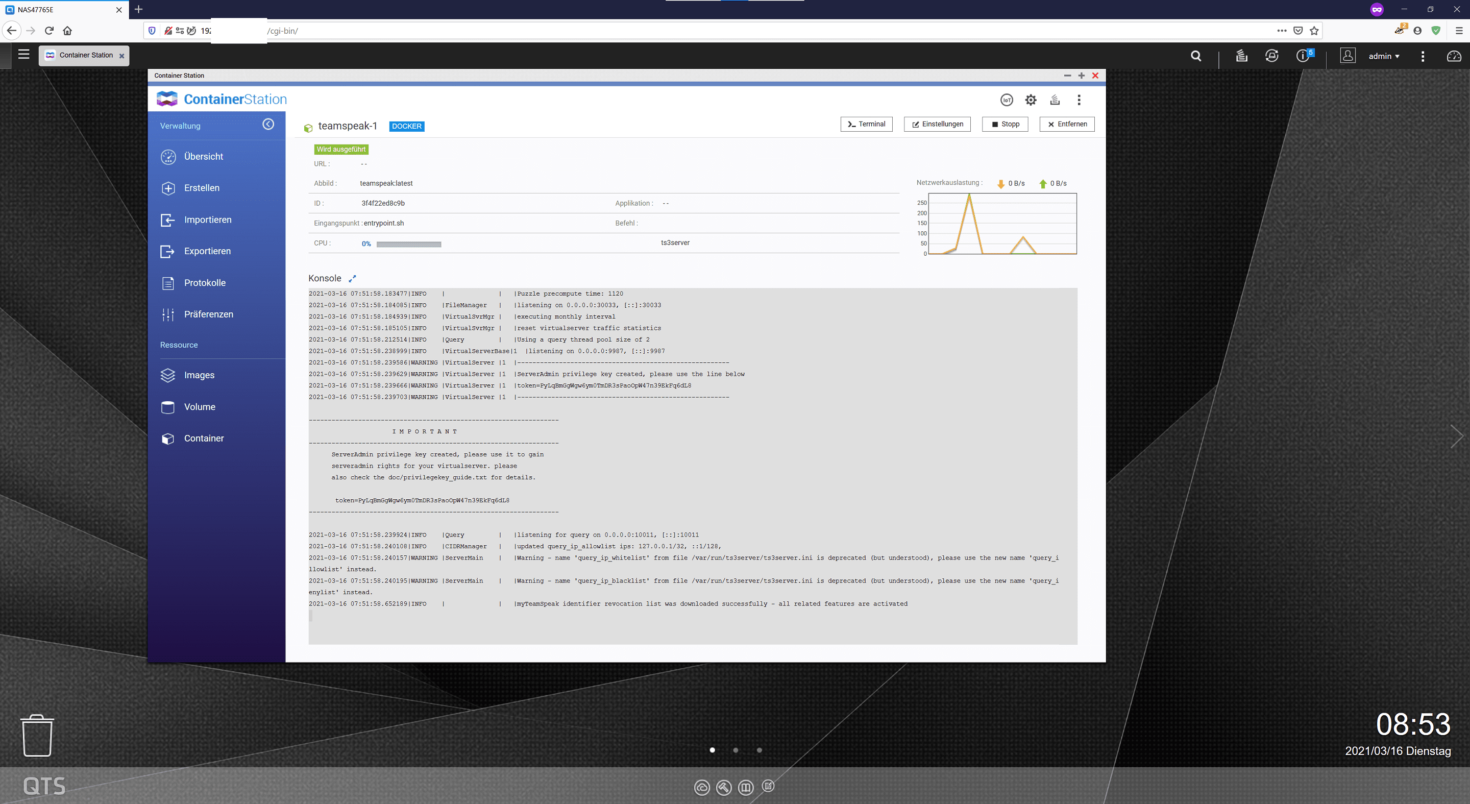Click the CPU usage progress bar
The height and width of the screenshot is (804, 1470).
pyautogui.click(x=408, y=244)
